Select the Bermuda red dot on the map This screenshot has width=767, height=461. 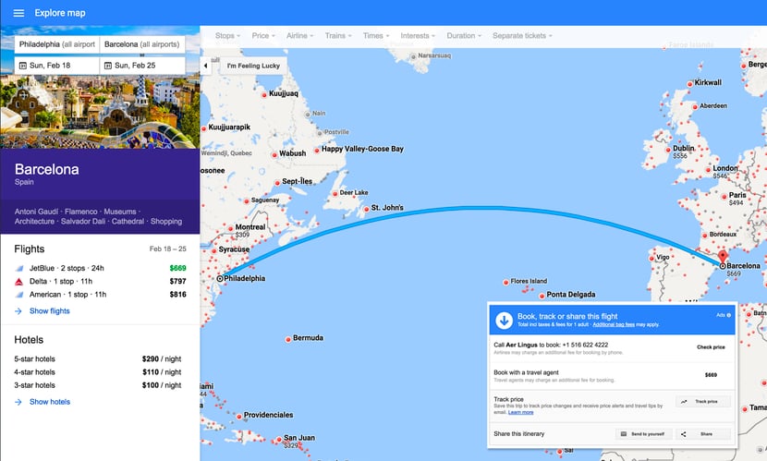click(288, 339)
